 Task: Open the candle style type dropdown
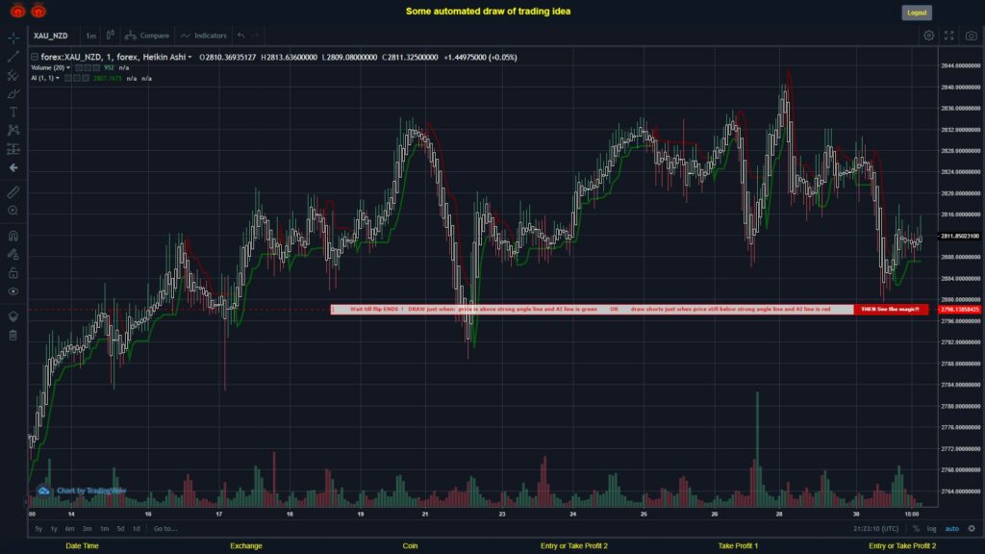[110, 36]
